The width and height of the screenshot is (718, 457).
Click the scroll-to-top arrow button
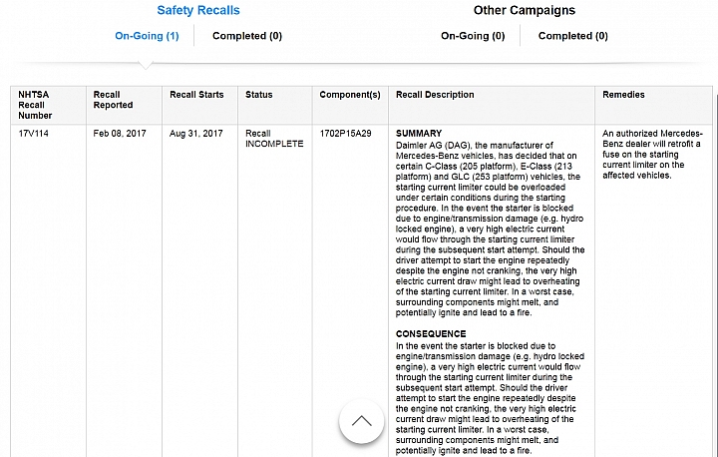[361, 421]
